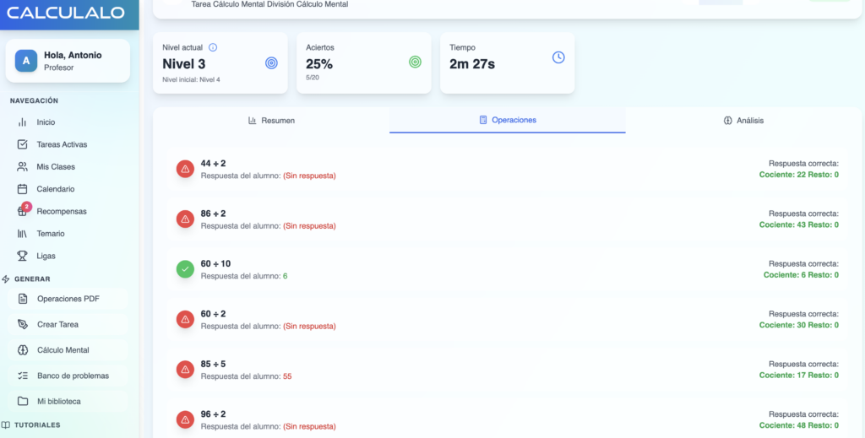Click Cociente: 30 Resto: 0 answer
The width and height of the screenshot is (865, 438).
point(799,325)
